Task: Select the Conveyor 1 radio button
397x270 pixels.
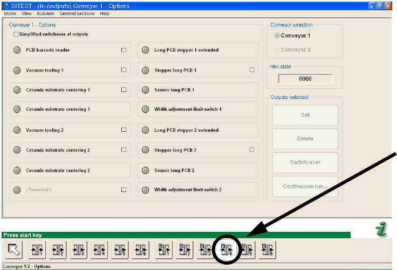Action: [277, 35]
